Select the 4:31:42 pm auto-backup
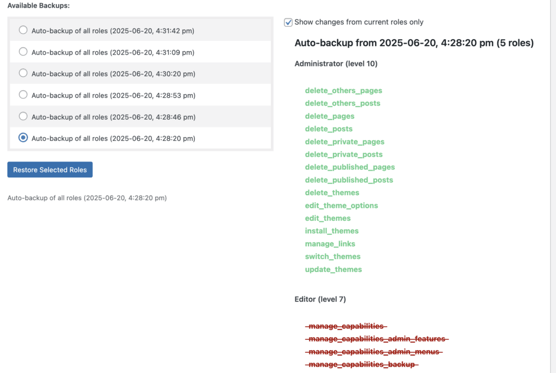This screenshot has width=556, height=373. (x=23, y=30)
